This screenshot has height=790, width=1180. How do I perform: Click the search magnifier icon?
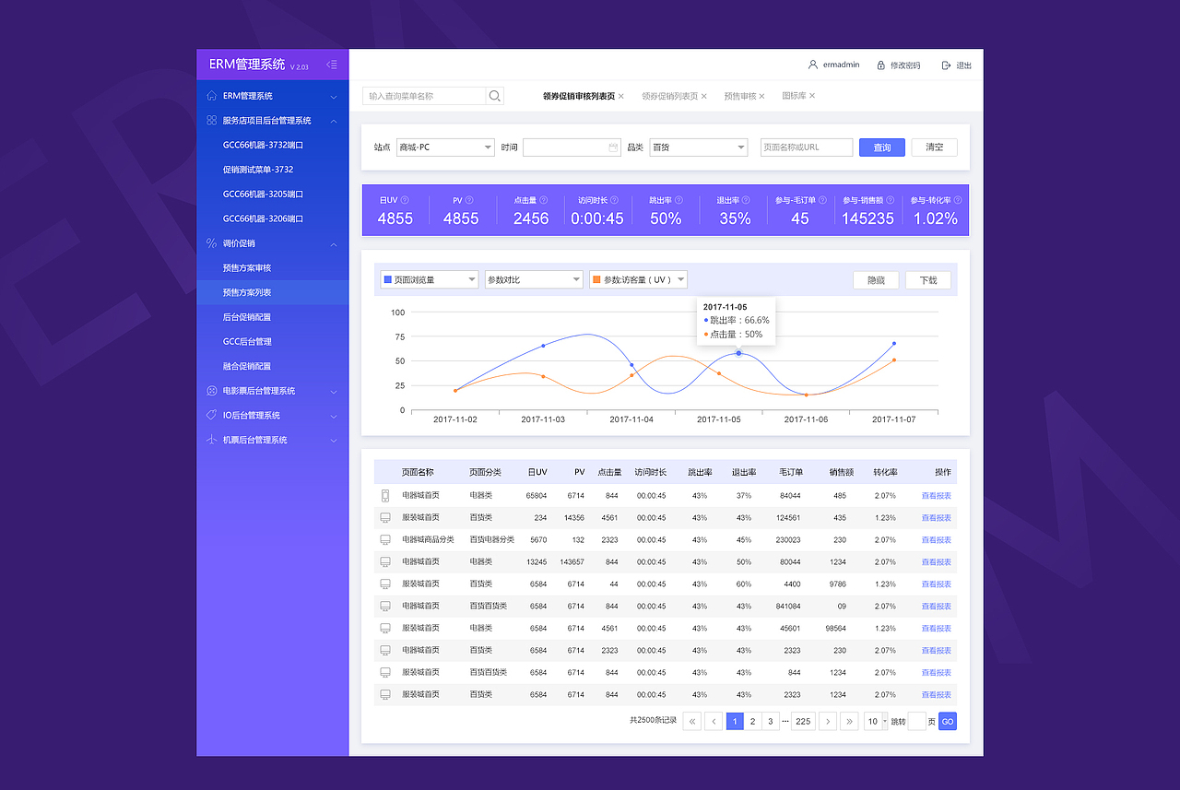[495, 96]
